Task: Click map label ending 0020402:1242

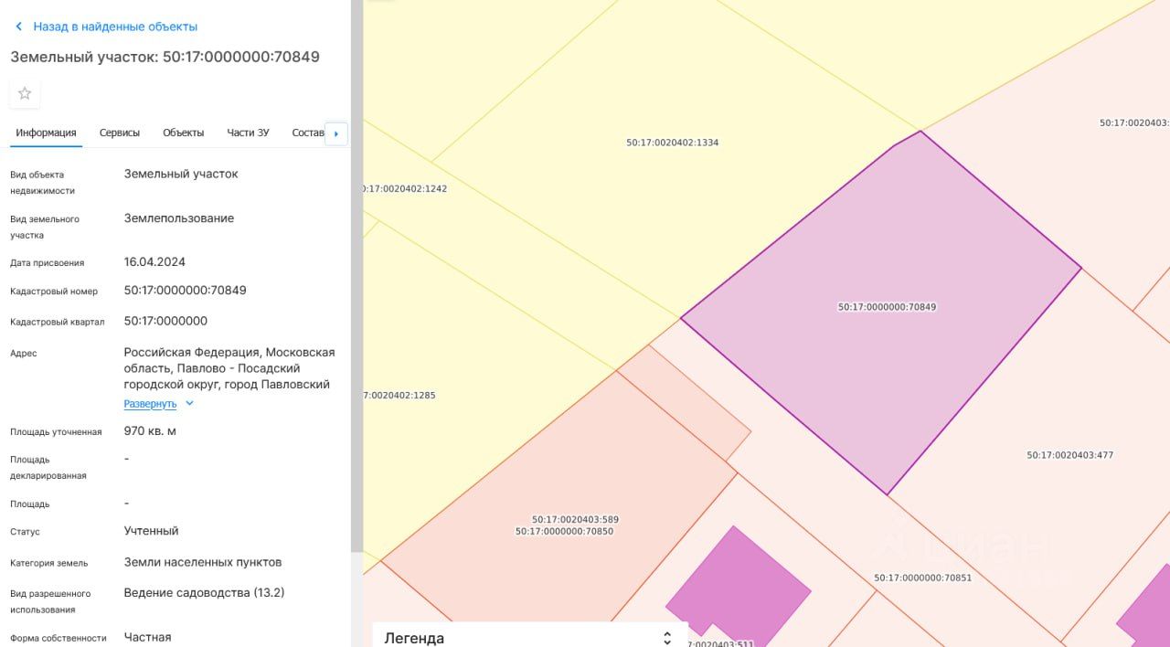Action: (x=406, y=189)
